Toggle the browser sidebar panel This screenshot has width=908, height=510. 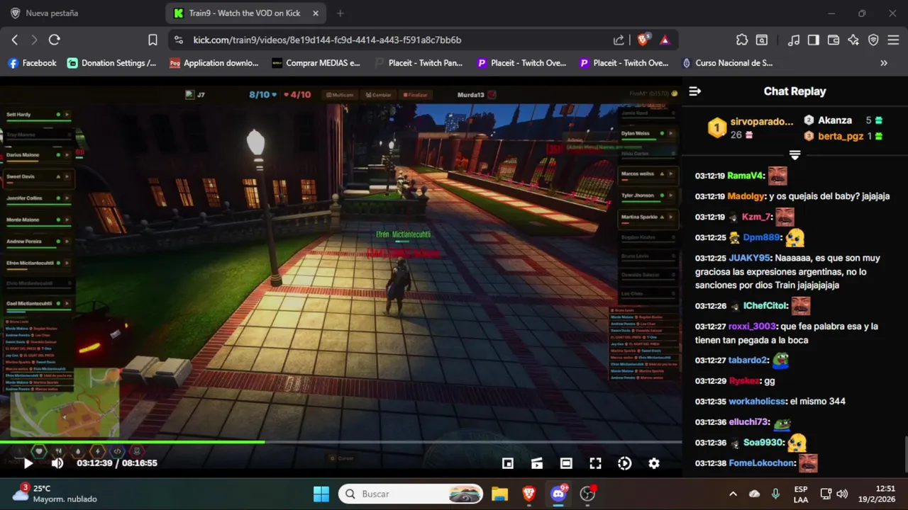(x=814, y=40)
